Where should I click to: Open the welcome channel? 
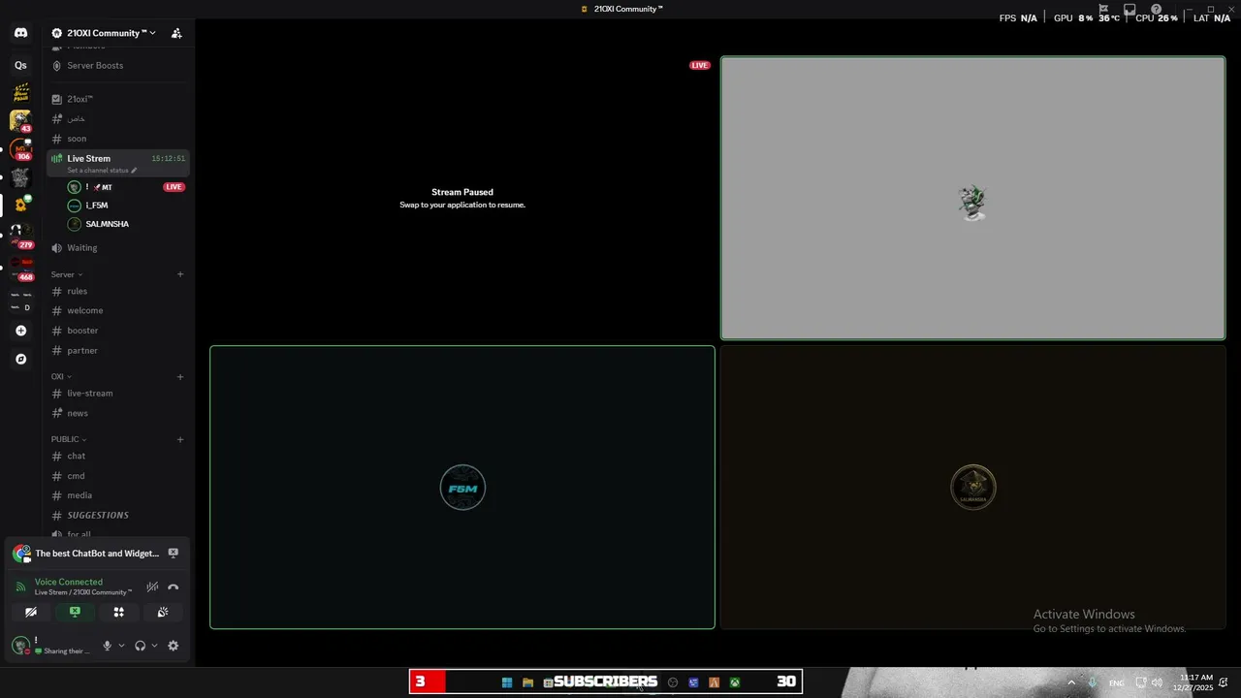click(118, 311)
